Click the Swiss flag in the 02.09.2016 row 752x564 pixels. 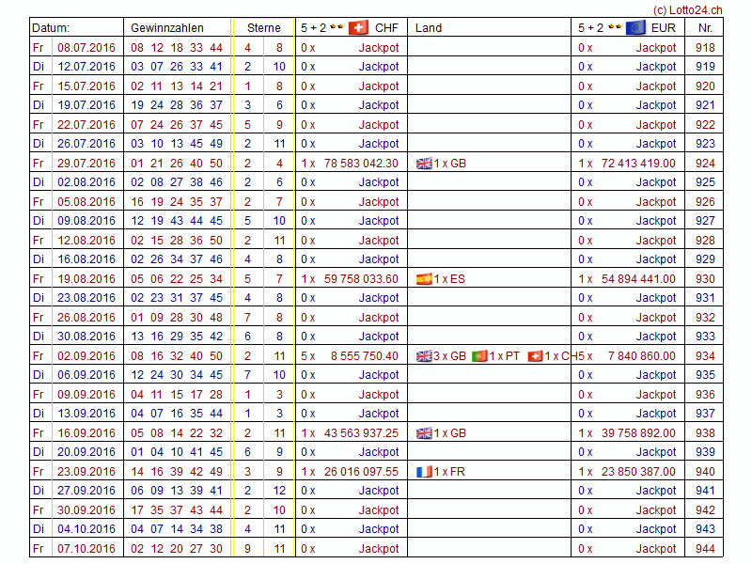535,356
